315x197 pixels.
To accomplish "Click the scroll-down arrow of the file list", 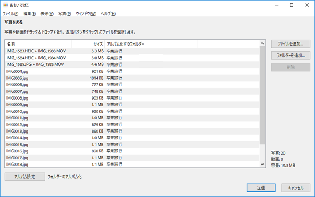I will pos(262,165).
